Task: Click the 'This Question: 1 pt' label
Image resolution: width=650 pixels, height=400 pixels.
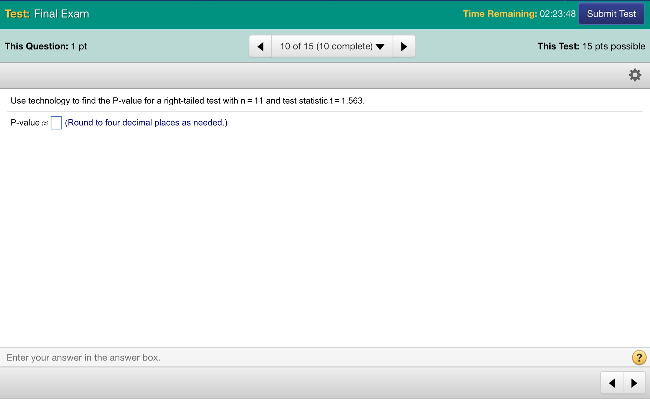Action: tap(46, 46)
